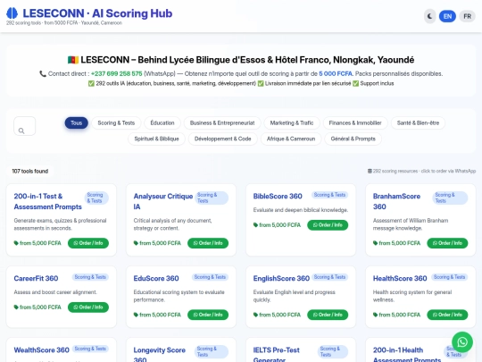Viewport: 482px width, 362px height.
Task: Filter by Marketing & Trafic category
Action: [292, 122]
